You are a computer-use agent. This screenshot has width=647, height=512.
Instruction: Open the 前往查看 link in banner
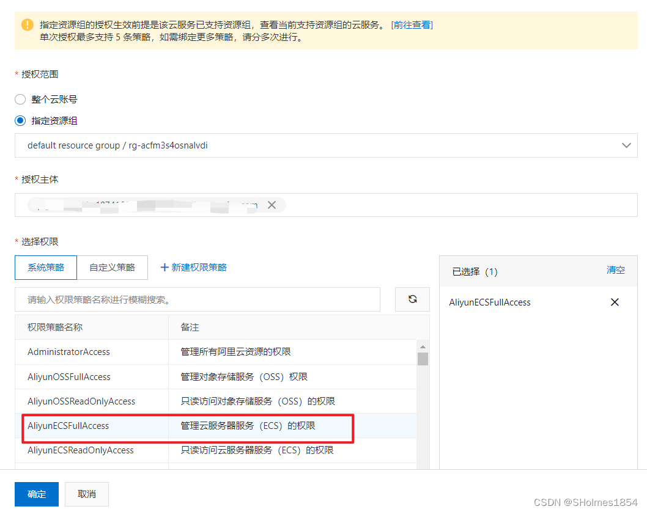pos(412,24)
